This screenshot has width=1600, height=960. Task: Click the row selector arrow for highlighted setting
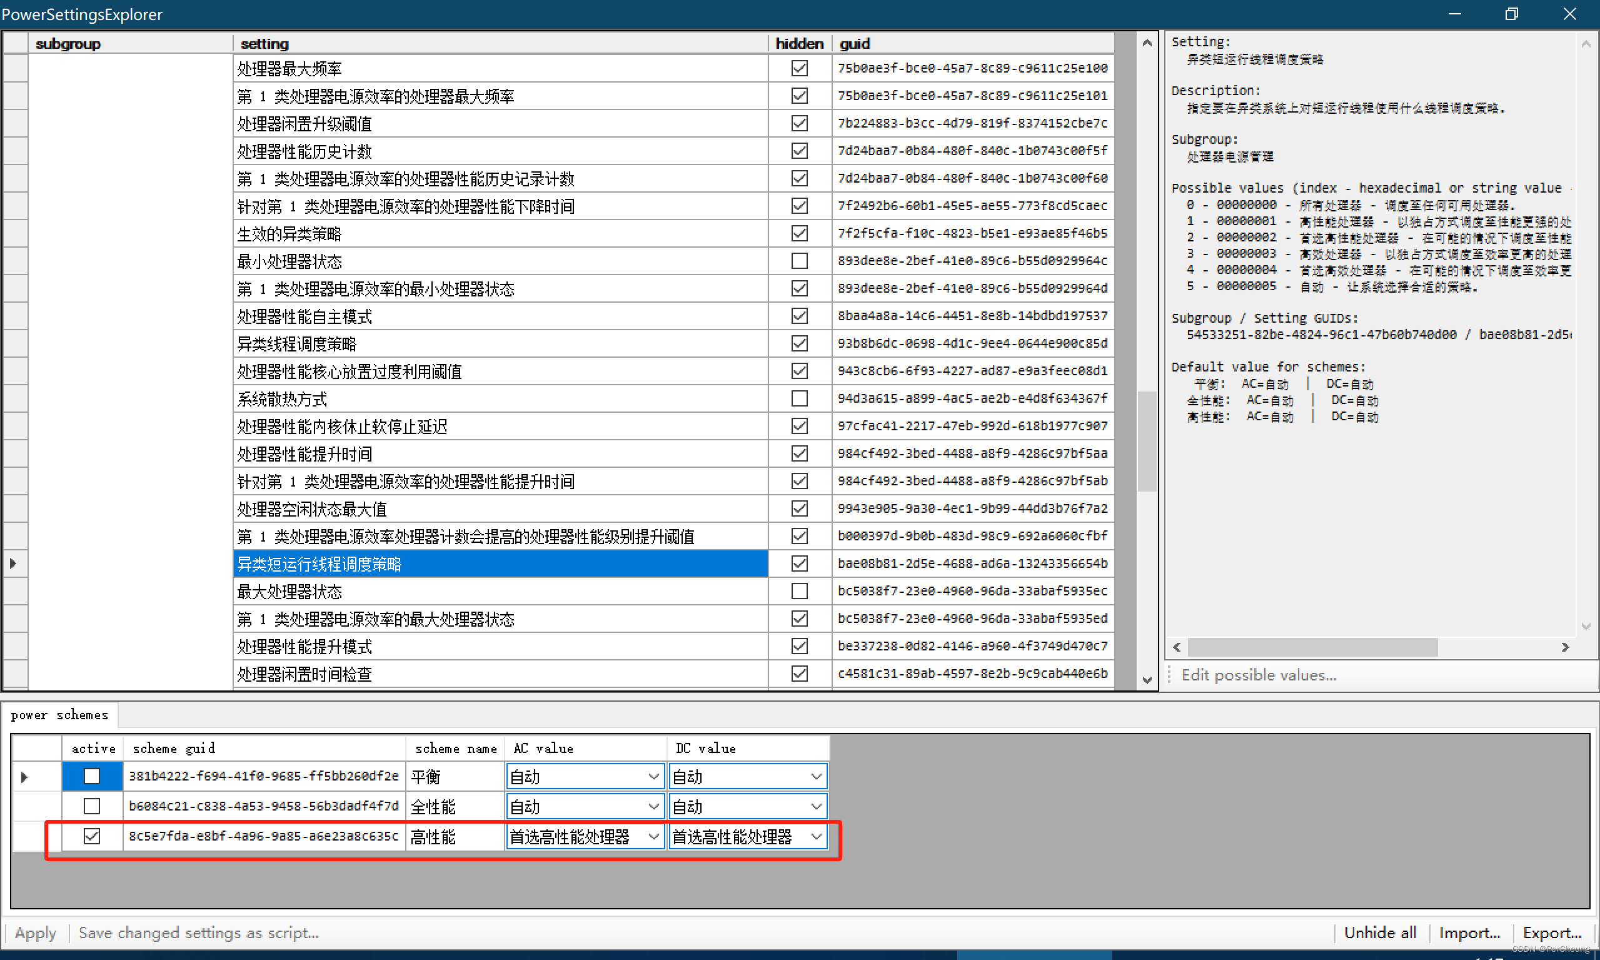pos(13,564)
